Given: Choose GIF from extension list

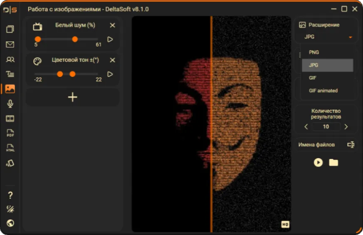Looking at the screenshot, I should tap(328, 78).
